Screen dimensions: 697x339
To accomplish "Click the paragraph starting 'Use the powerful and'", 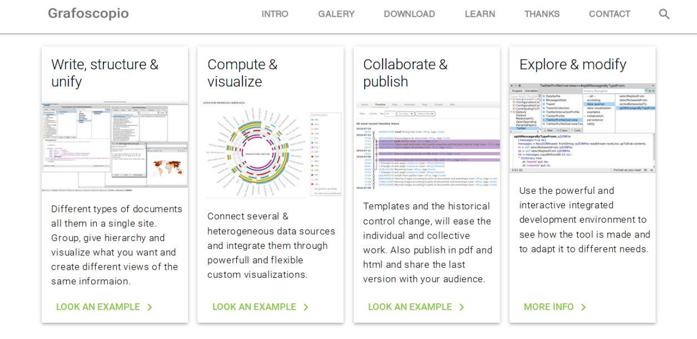I will tap(585, 220).
